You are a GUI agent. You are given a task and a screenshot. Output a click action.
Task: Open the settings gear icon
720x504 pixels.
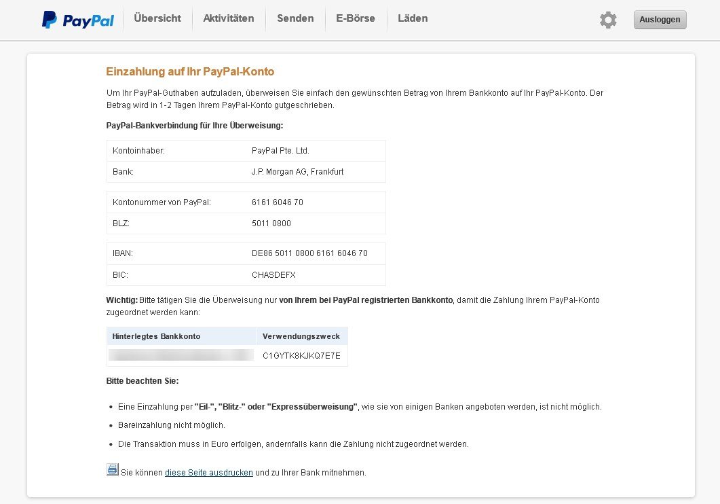(608, 20)
